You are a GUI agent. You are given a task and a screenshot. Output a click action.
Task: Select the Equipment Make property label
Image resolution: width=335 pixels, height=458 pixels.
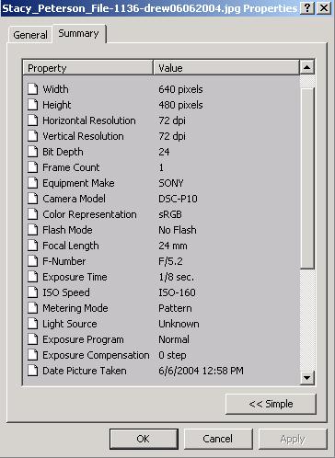[x=78, y=183]
